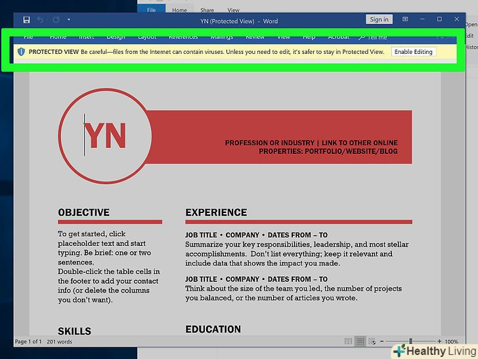Click the Save icon in the title bar

tap(26, 20)
